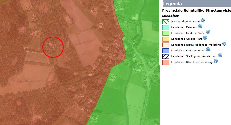
Task: Click the cyan Landschap Eemland swatch
Action: point(166,27)
